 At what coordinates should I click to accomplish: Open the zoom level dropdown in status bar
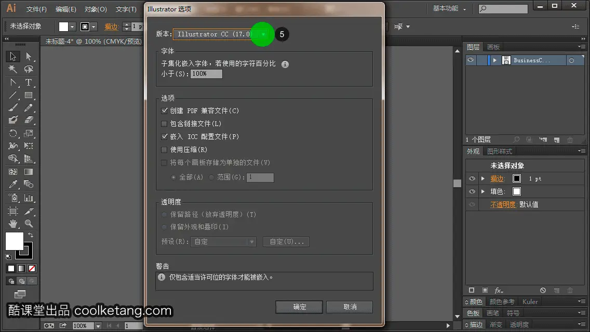[98, 326]
